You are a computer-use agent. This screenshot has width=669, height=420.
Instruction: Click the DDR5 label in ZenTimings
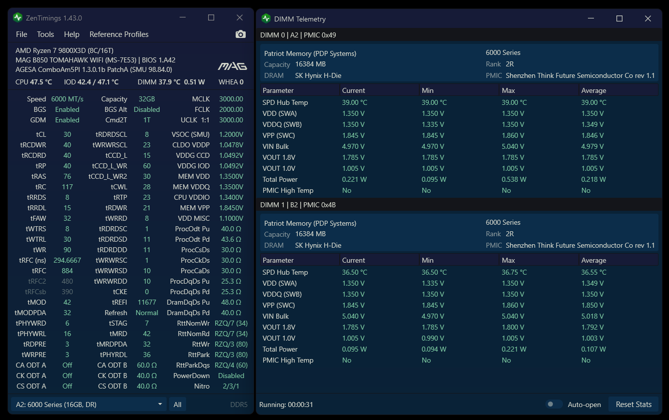coord(239,405)
